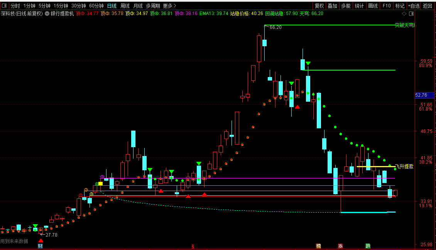Switch to 分时 intraday chart

pos(15,6)
